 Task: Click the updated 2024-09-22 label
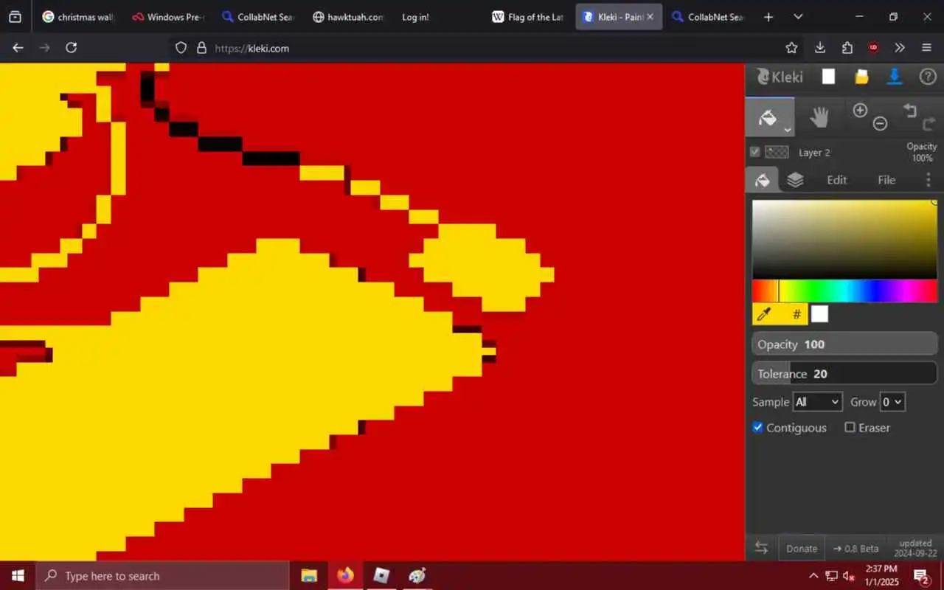click(916, 548)
